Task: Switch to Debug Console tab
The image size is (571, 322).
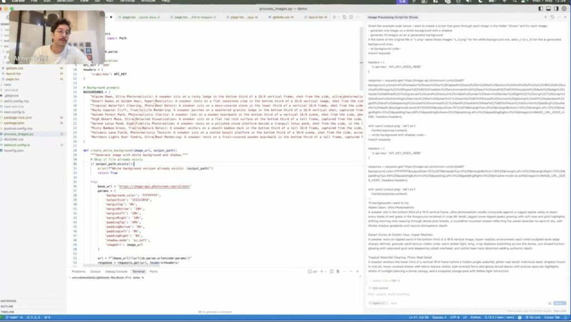Action: pos(116,271)
